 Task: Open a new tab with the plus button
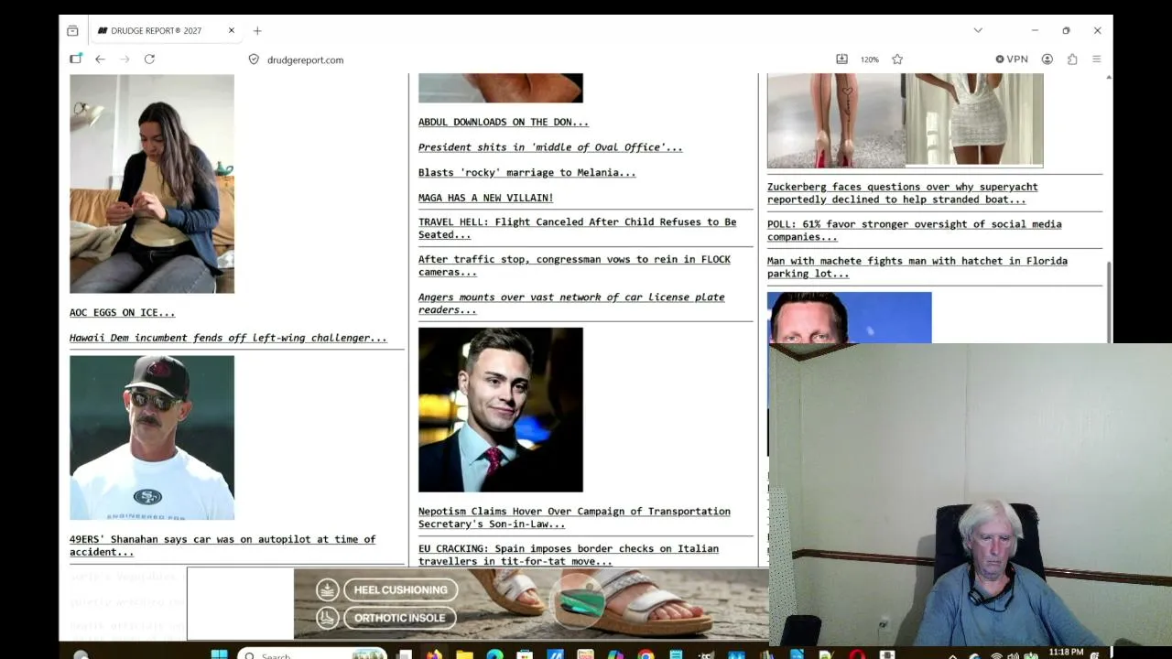[257, 30]
